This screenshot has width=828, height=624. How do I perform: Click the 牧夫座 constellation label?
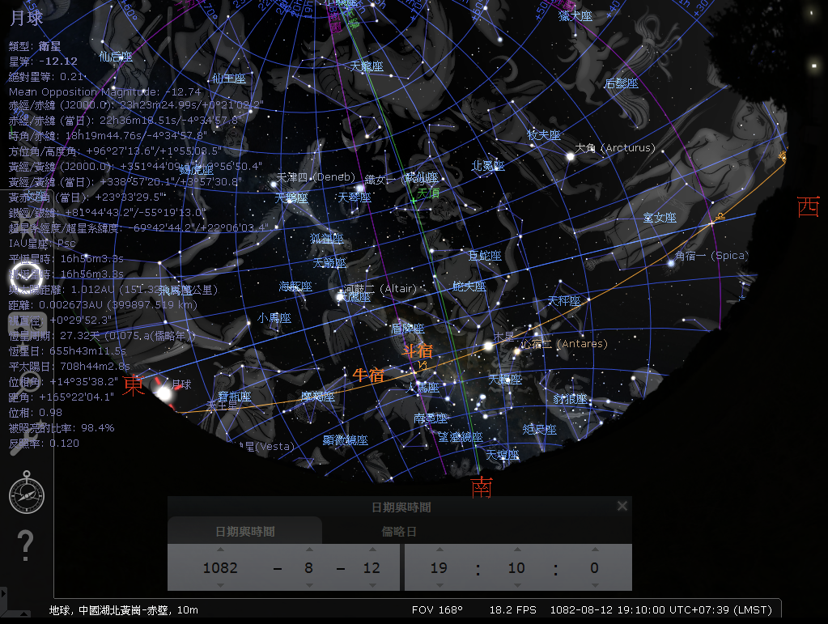pyautogui.click(x=544, y=135)
